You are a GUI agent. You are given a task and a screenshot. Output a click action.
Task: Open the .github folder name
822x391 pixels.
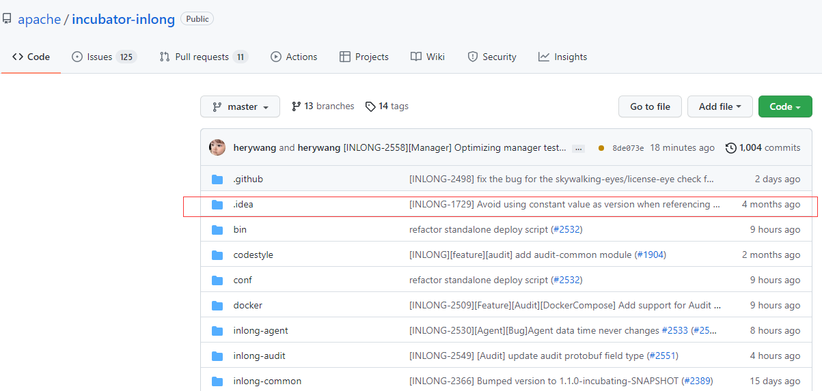click(248, 179)
